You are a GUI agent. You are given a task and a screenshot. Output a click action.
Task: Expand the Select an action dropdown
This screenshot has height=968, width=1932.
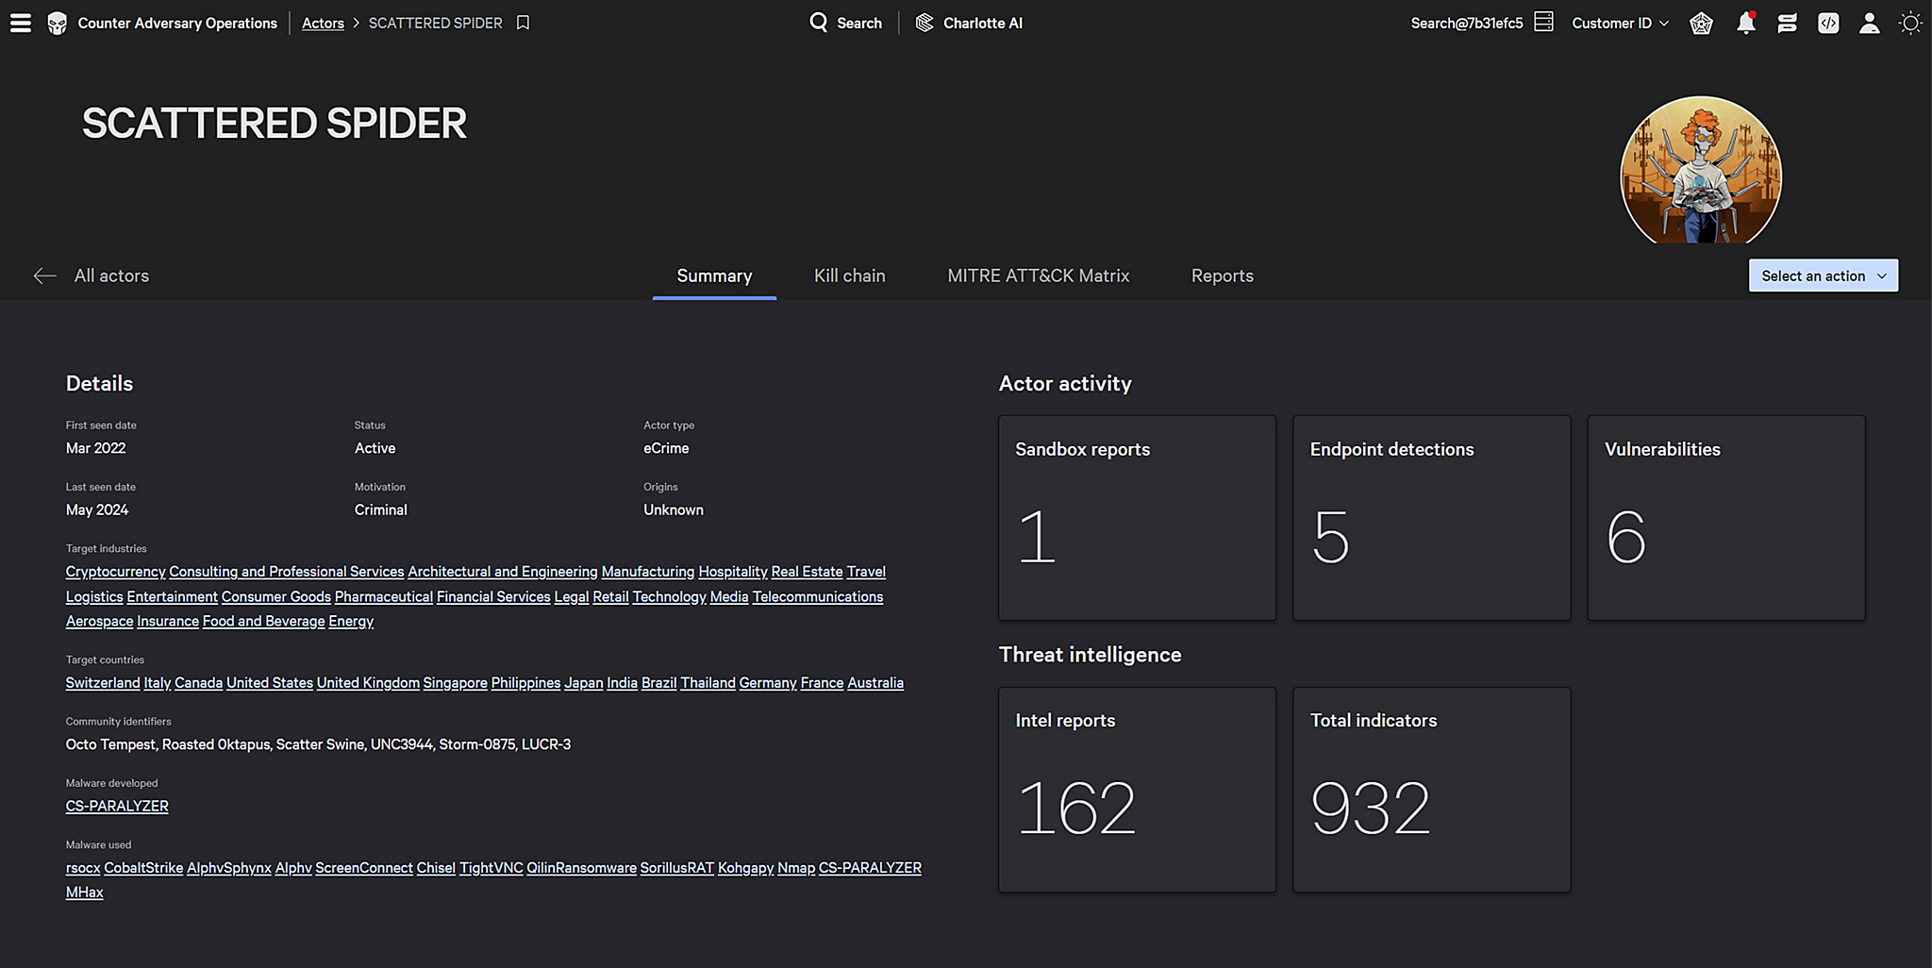(x=1822, y=275)
